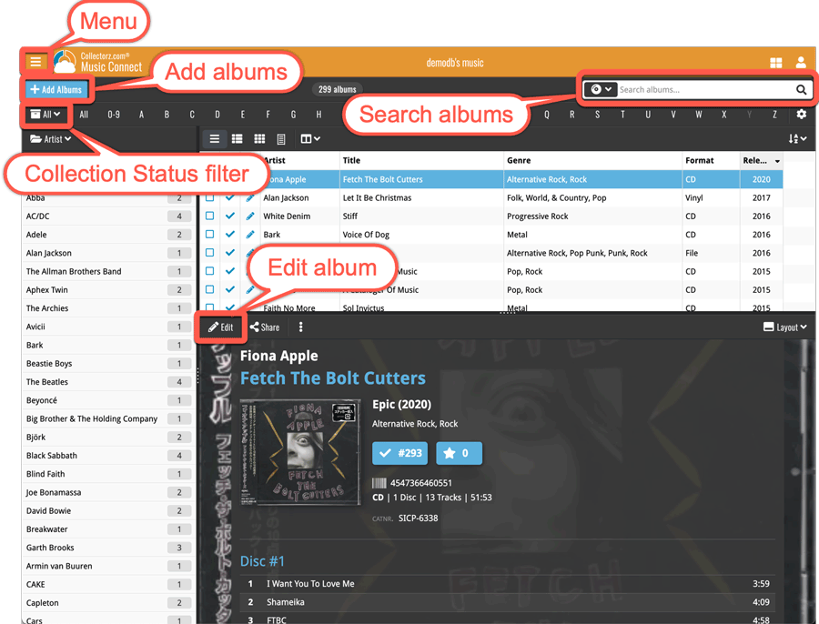Click the Share button

click(x=265, y=327)
